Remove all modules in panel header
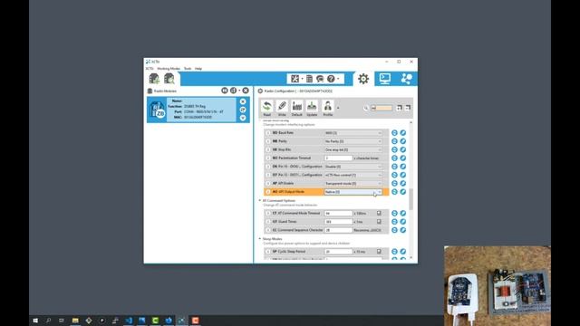 [246, 91]
